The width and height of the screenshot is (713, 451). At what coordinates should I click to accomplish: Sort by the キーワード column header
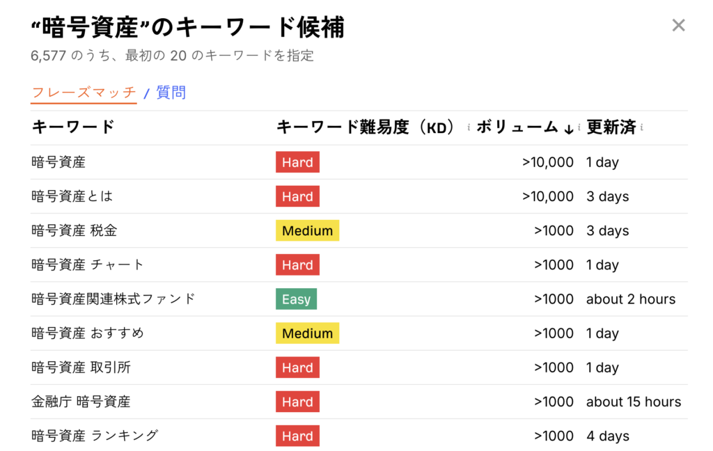coord(73,127)
